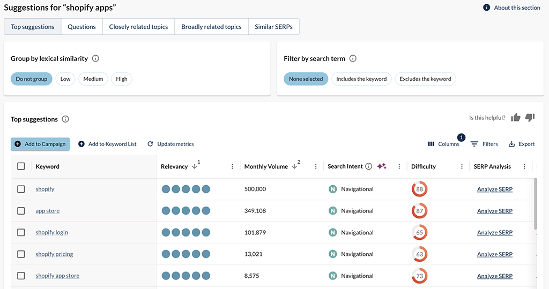This screenshot has width=549, height=289.
Task: Open the Filters panel
Action: [x=484, y=144]
